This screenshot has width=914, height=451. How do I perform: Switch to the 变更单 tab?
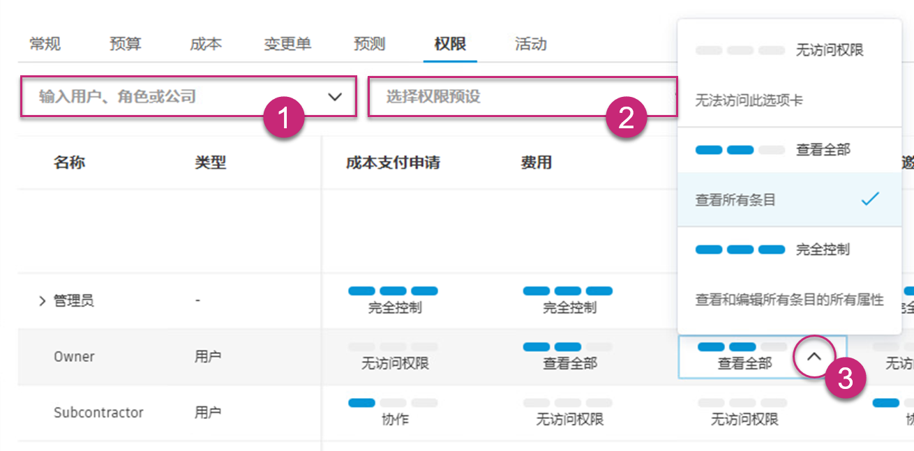pyautogui.click(x=287, y=43)
